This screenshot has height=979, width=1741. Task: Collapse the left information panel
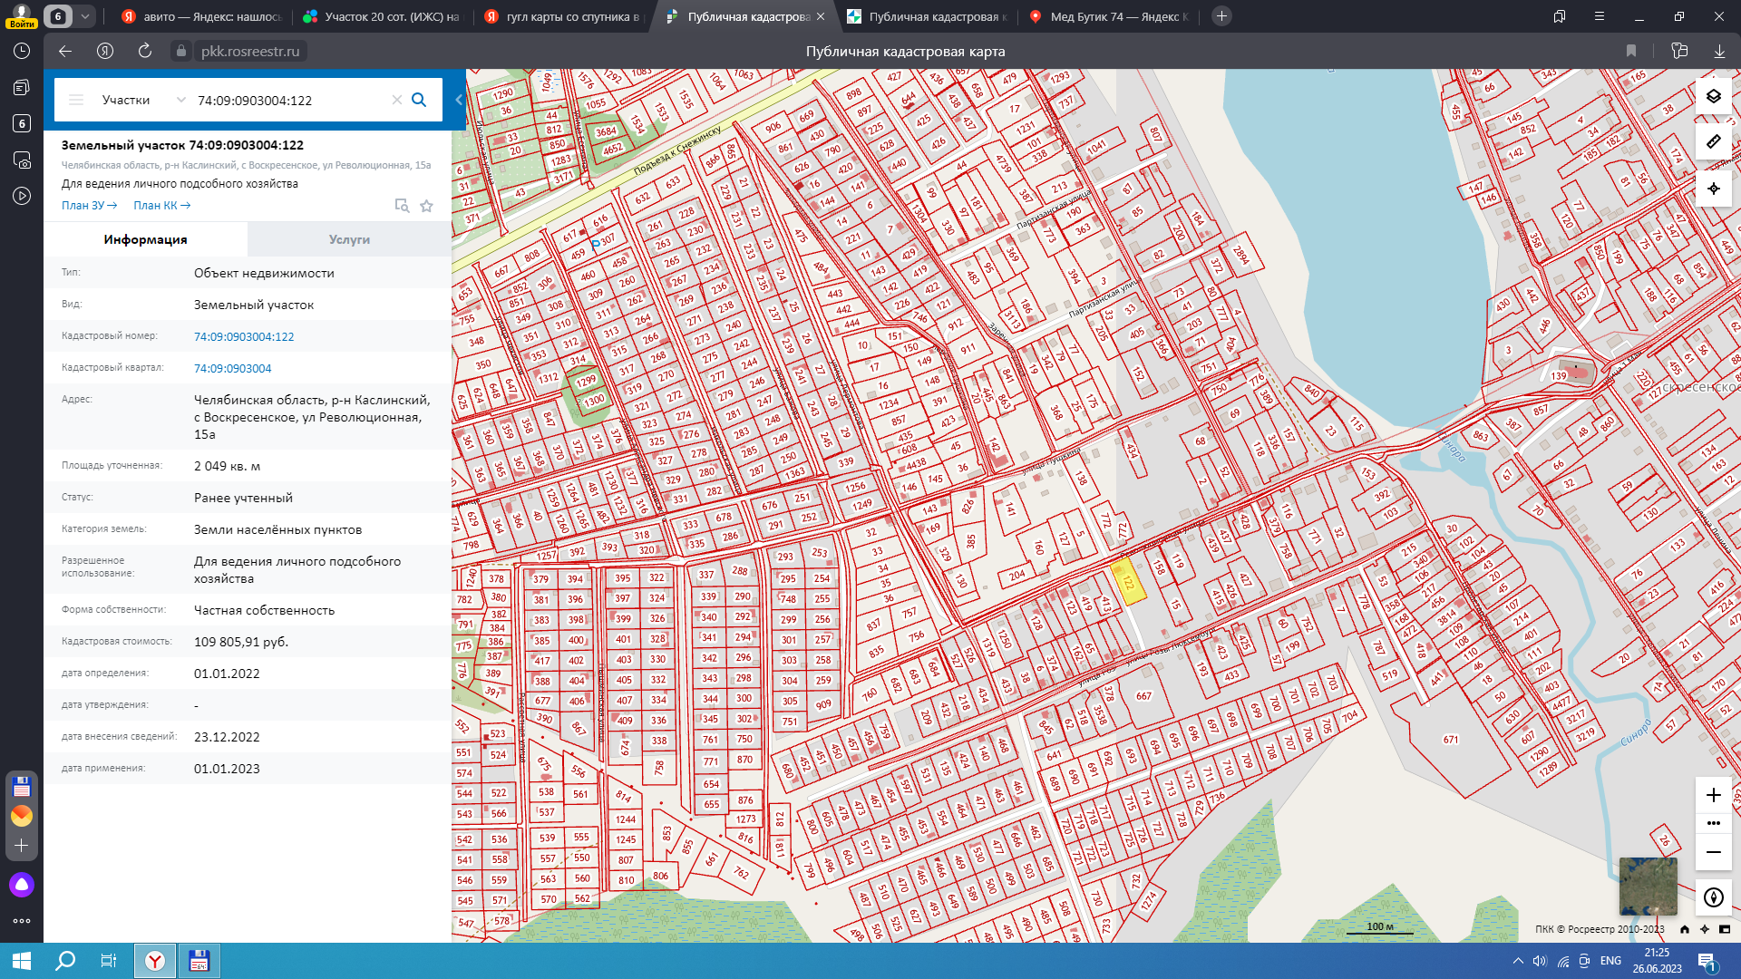click(x=458, y=100)
